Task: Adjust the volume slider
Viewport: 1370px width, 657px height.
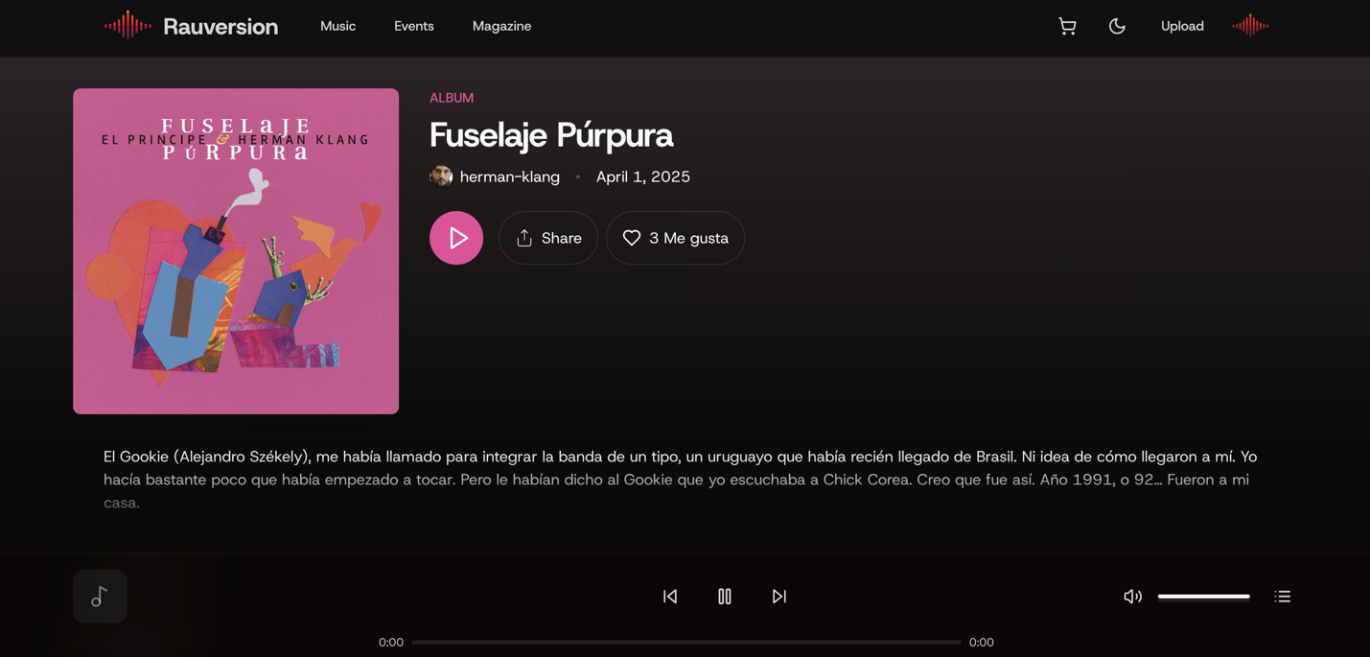Action: [x=1204, y=597]
